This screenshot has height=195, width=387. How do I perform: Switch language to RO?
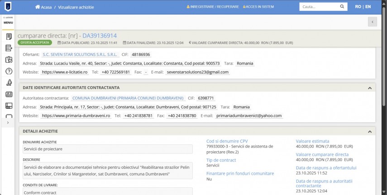(x=358, y=7)
